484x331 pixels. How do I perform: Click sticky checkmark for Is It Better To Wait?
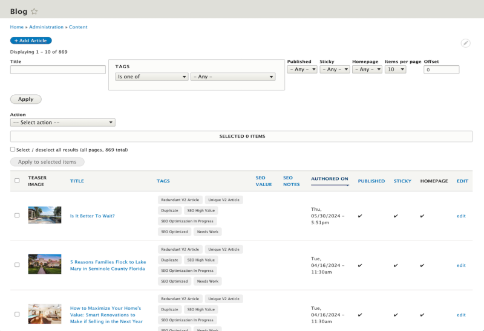click(x=396, y=216)
